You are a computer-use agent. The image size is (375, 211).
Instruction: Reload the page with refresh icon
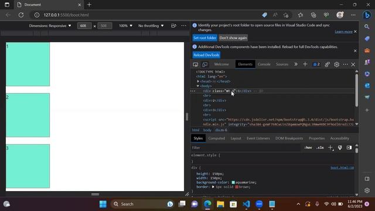click(21, 15)
